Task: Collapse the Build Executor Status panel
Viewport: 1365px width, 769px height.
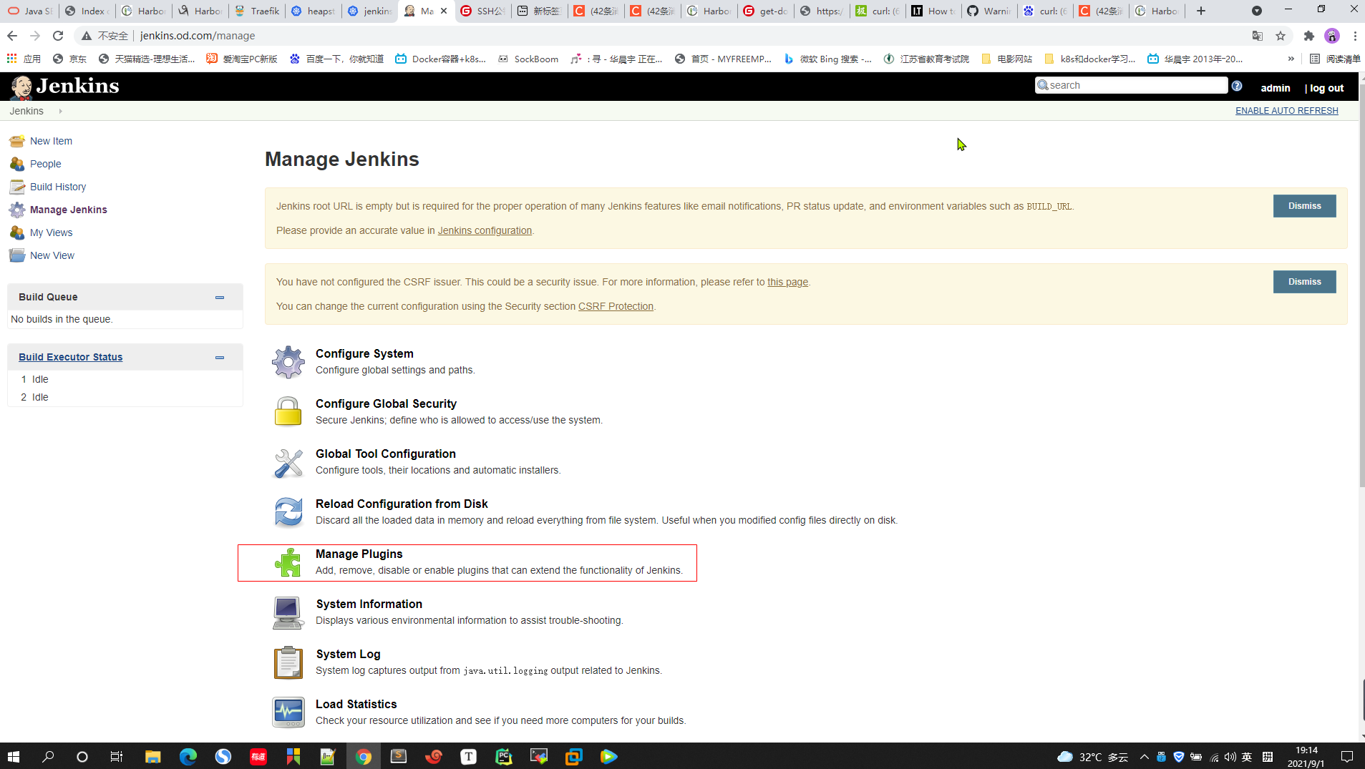Action: (x=220, y=357)
